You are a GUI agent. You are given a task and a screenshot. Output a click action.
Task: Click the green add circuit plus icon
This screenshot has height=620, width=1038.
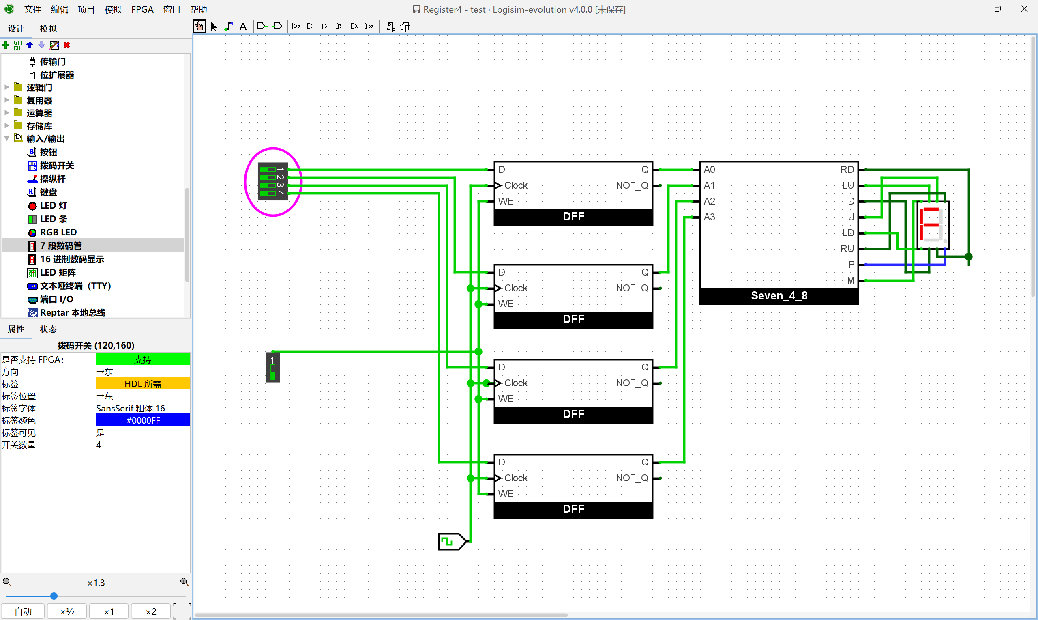click(x=6, y=45)
